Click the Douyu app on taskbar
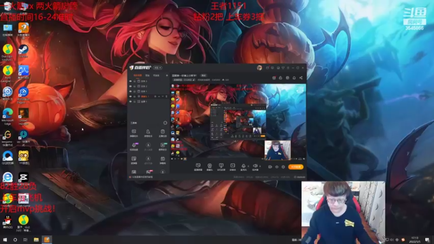 (47, 240)
